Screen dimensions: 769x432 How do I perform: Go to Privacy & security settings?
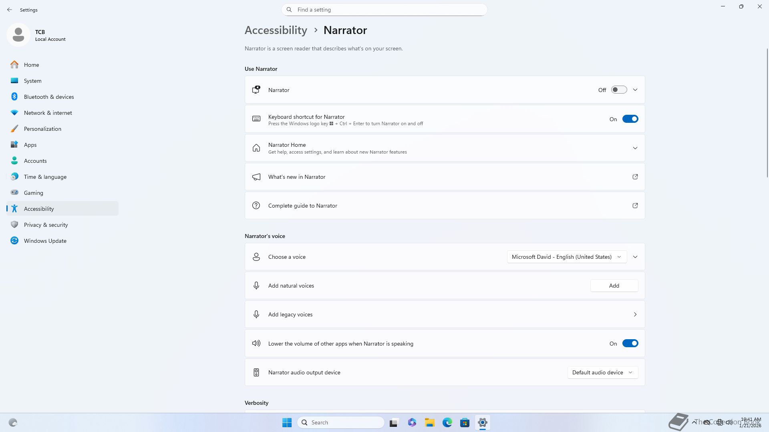[46, 225]
